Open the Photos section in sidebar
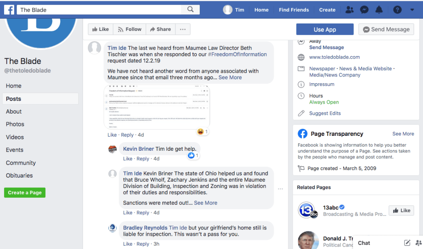 [15, 124]
